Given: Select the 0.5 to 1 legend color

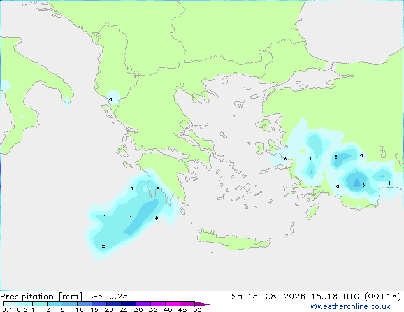Looking at the screenshot, I should [x=25, y=304].
